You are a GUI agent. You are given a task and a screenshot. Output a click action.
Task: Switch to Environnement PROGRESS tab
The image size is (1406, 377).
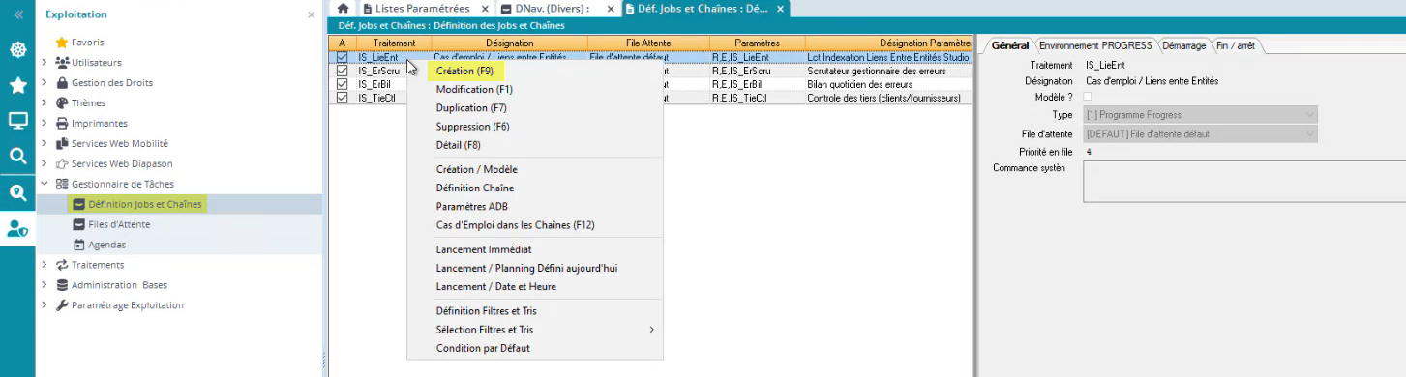(x=1094, y=45)
